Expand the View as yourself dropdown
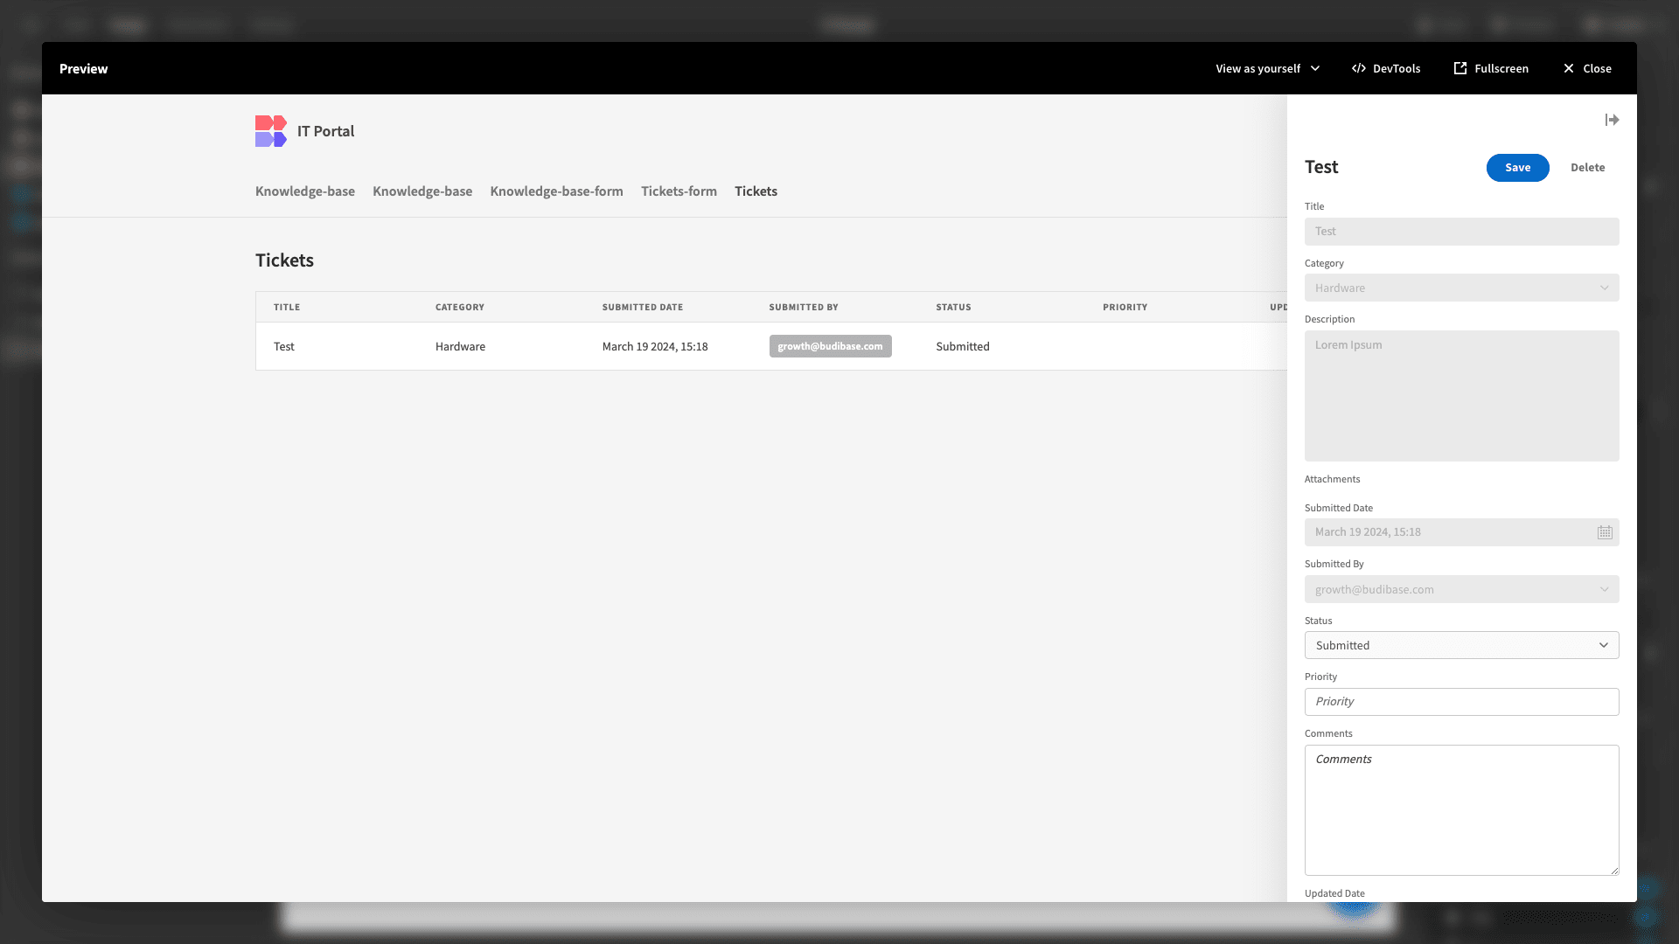This screenshot has height=944, width=1679. pyautogui.click(x=1268, y=68)
